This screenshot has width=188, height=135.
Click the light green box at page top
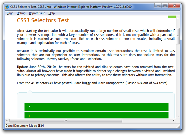[x=171, y=17]
